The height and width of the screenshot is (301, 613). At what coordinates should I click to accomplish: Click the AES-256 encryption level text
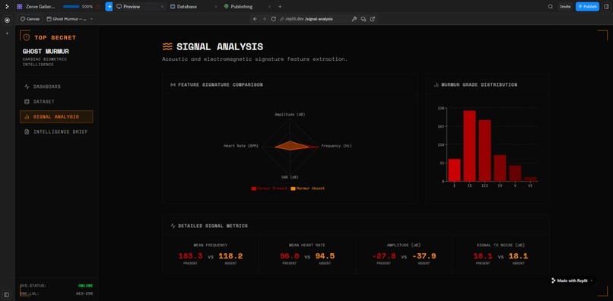click(x=84, y=293)
